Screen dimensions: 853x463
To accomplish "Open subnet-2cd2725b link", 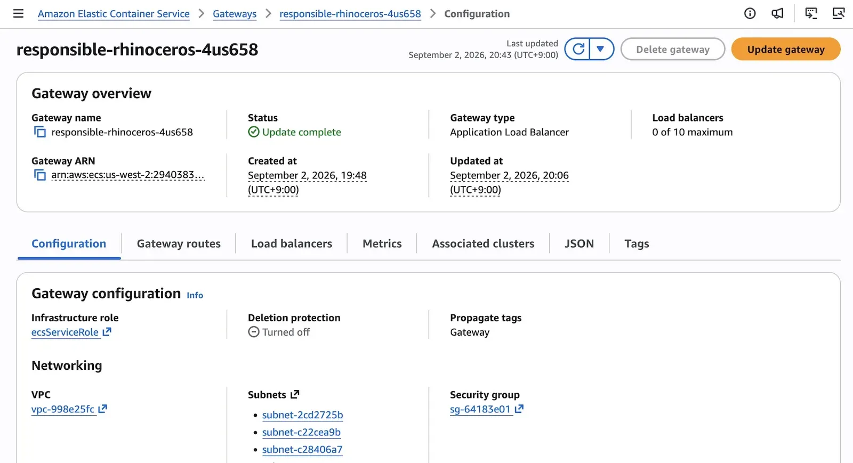I will tap(302, 415).
